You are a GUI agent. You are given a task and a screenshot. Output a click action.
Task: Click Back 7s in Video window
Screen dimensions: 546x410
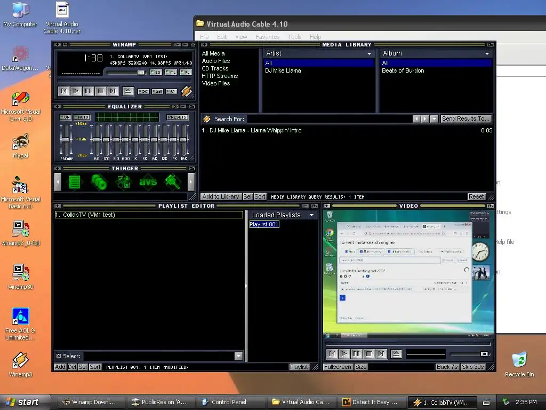point(447,367)
